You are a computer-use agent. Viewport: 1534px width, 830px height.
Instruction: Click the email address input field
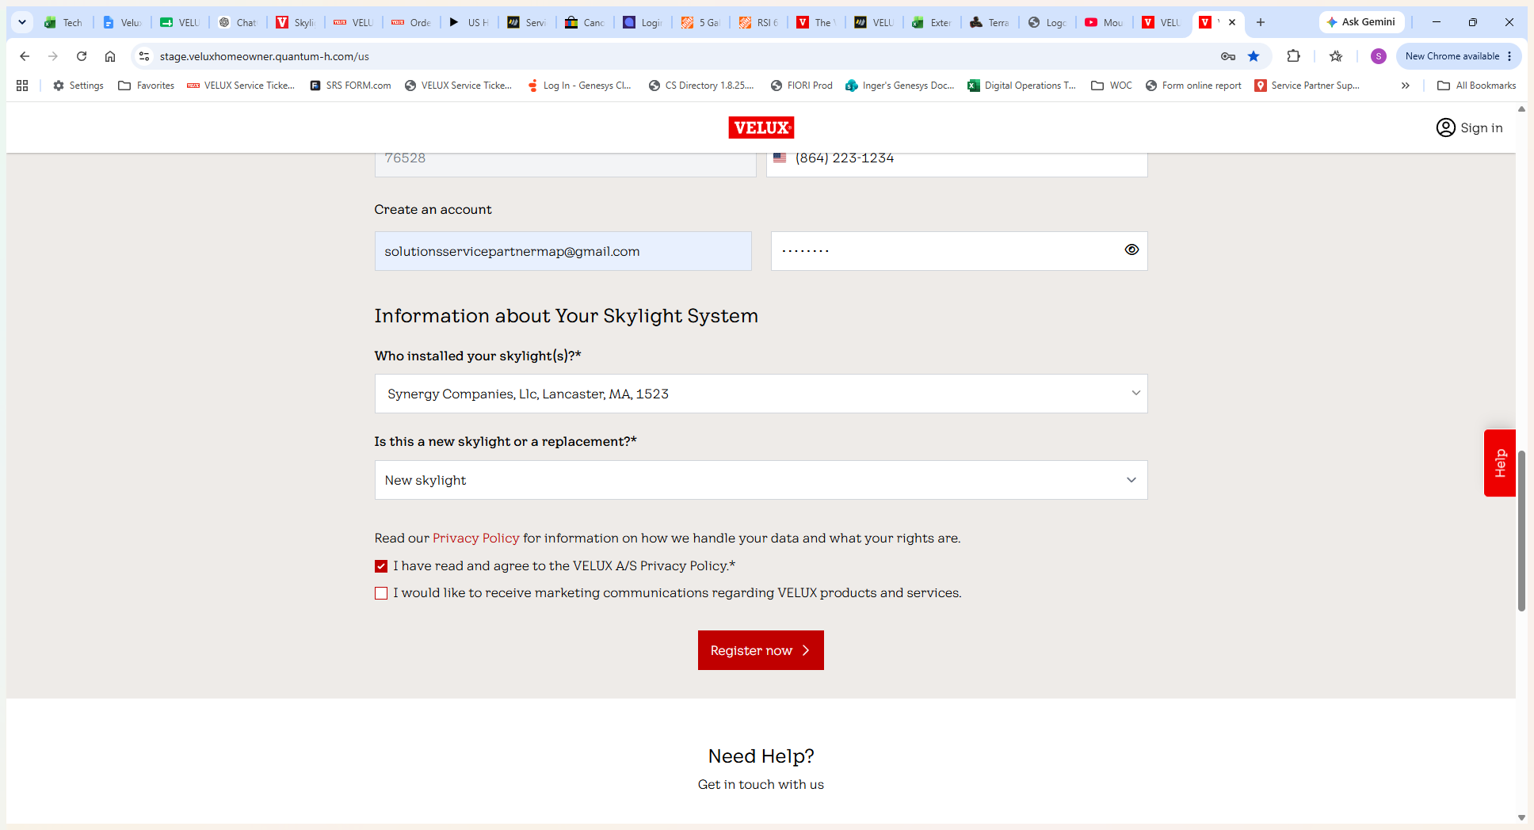(x=563, y=251)
